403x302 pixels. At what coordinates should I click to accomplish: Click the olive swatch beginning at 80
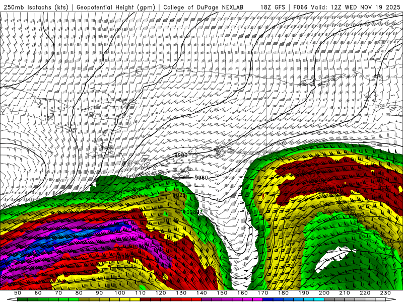84,299
